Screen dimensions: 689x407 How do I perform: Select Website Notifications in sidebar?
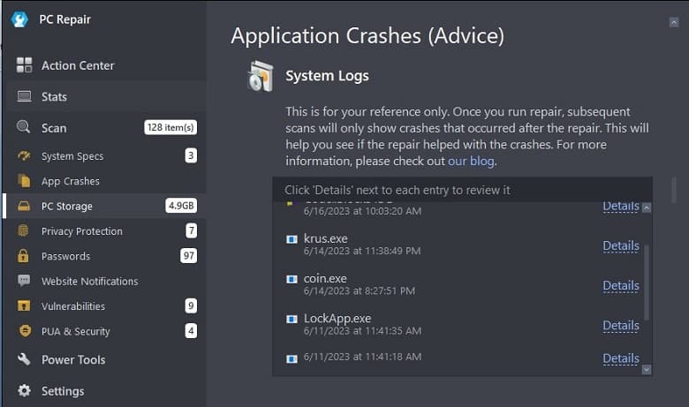(104, 281)
